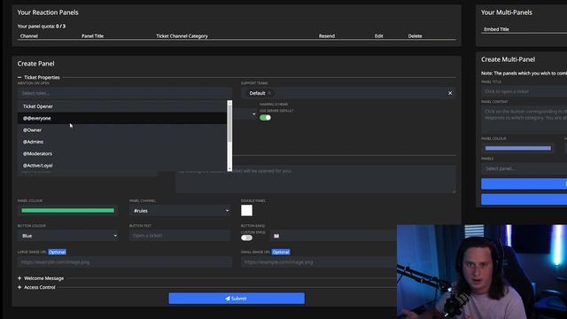Viewport: 567px width, 319px height.
Task: Click the Large Image URL field
Action: [124, 262]
